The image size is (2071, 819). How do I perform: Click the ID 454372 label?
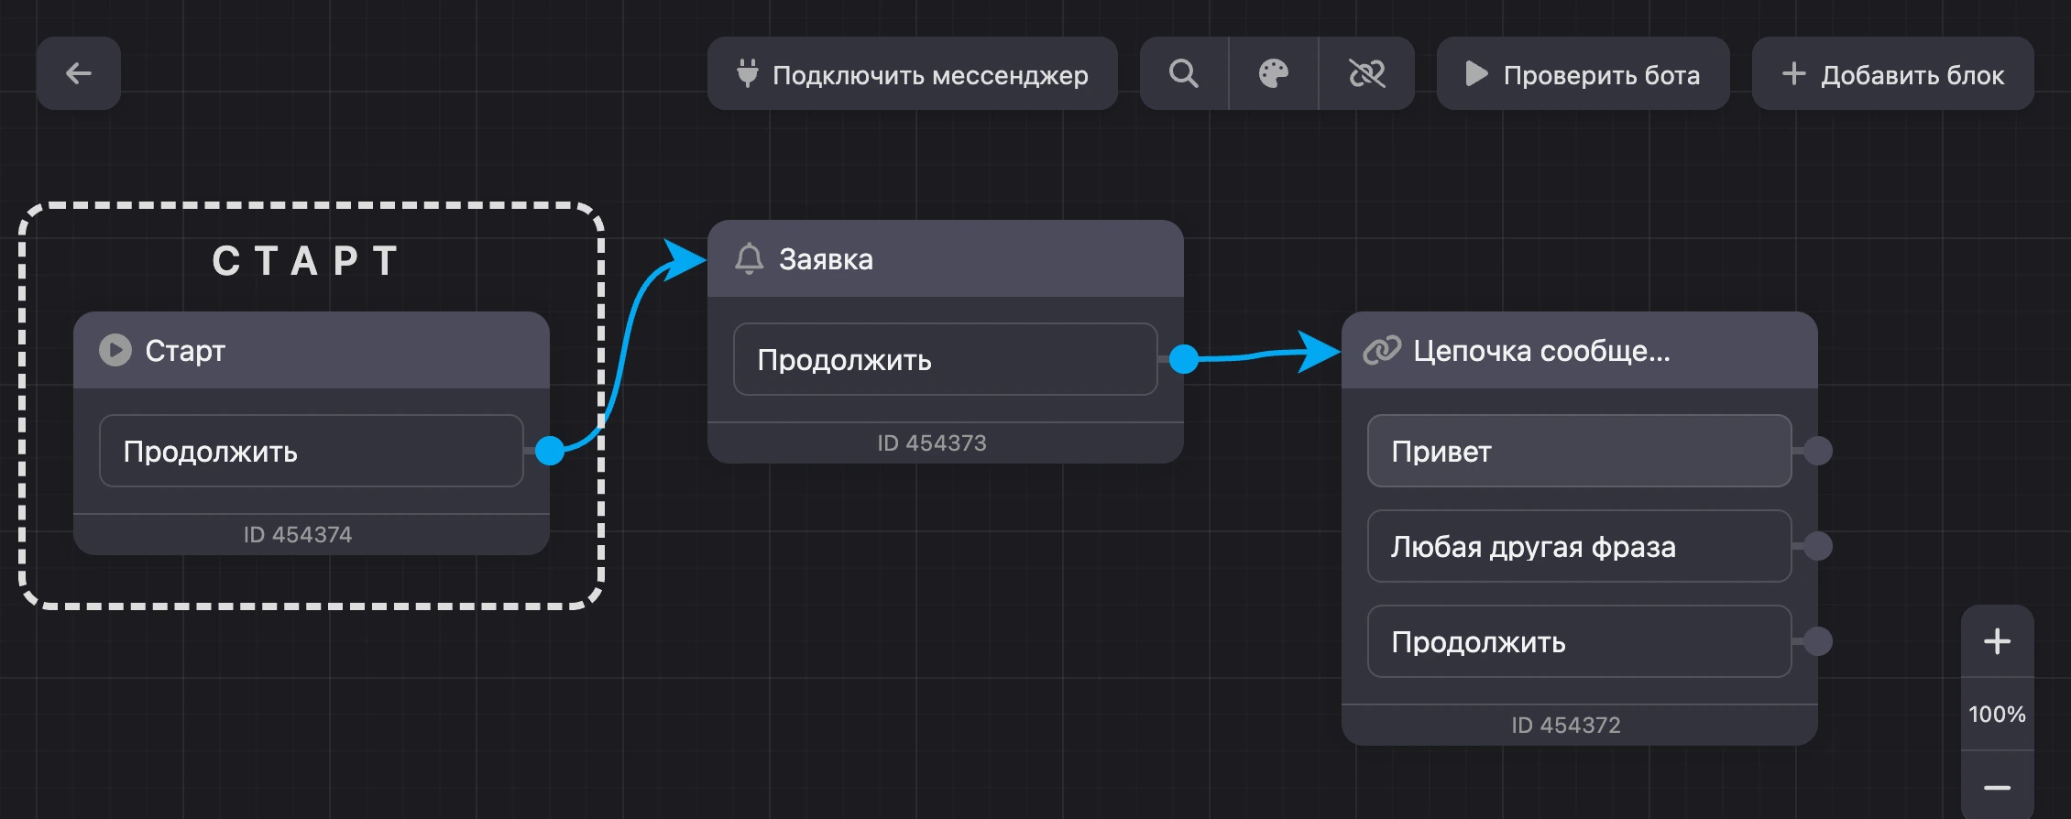(x=1566, y=726)
